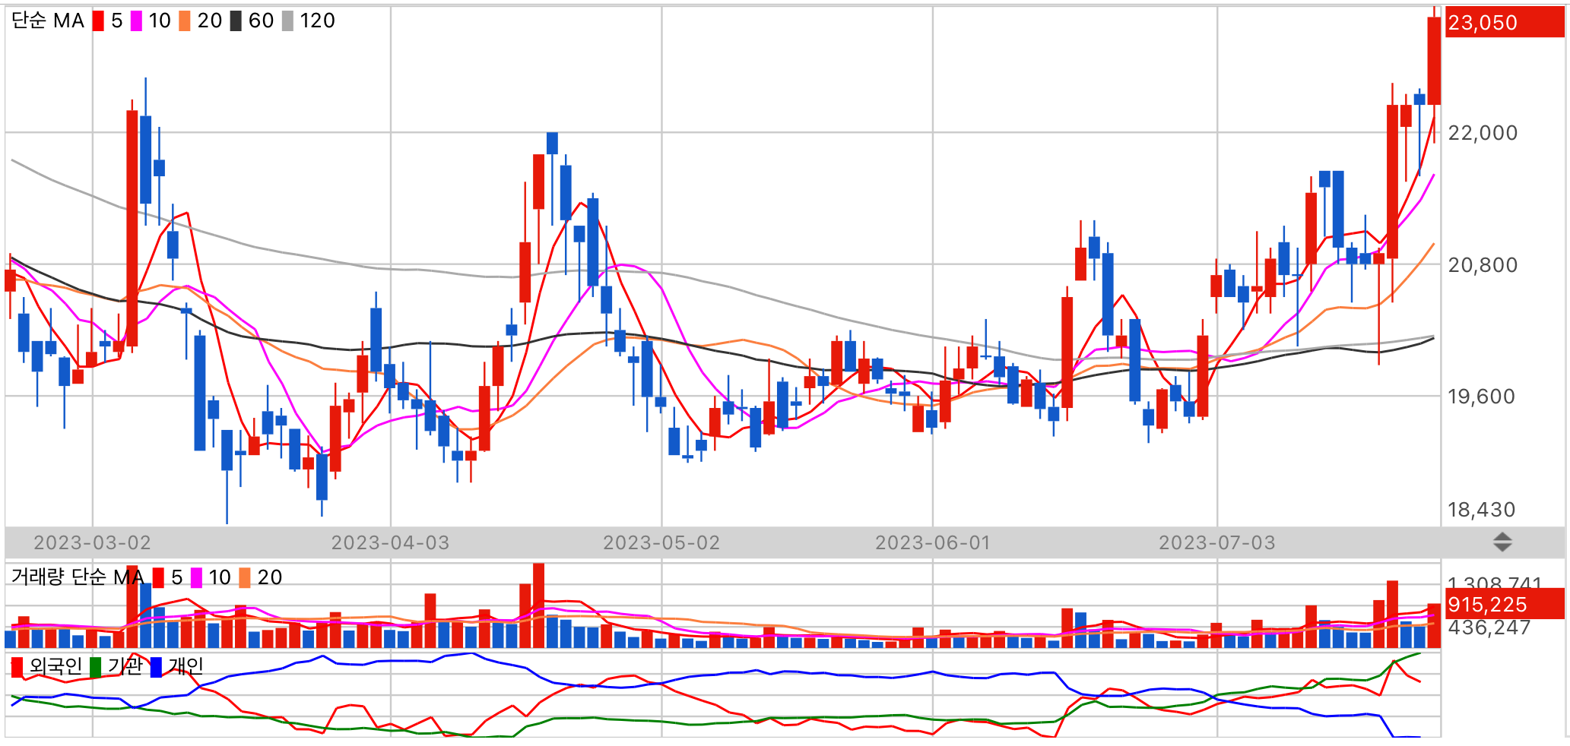
Task: Click the tall red candle before 2023-03-02 gridline
Action: pyautogui.click(x=132, y=228)
